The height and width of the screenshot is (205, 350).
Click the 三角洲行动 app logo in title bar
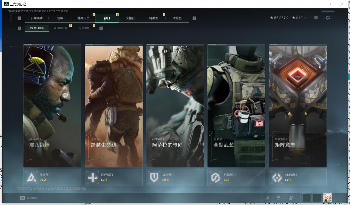6,4
